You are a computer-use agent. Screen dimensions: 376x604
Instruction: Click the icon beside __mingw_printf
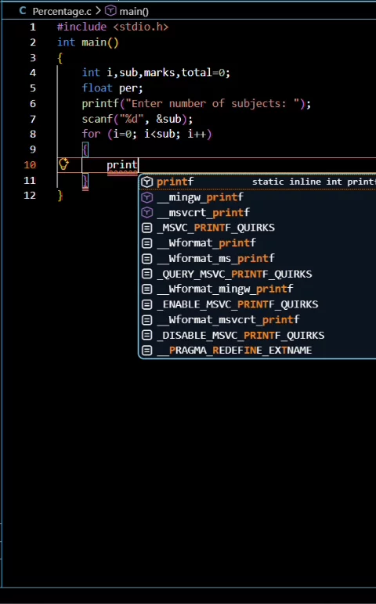(x=147, y=197)
